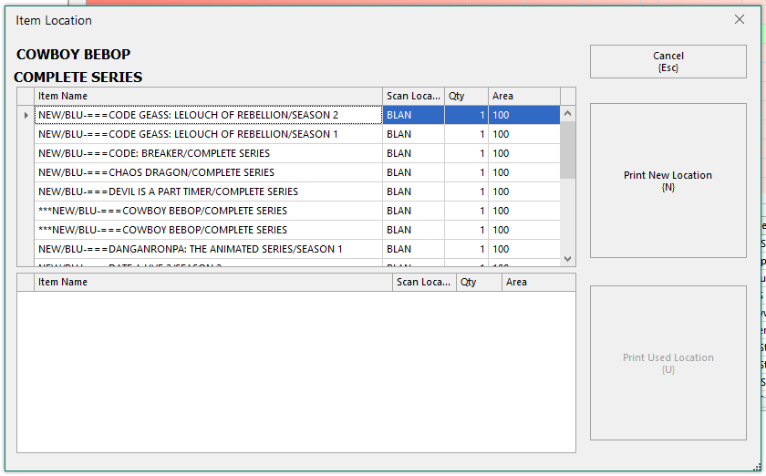The image size is (766, 476).
Task: Click lower table Qty header
Action: click(479, 283)
